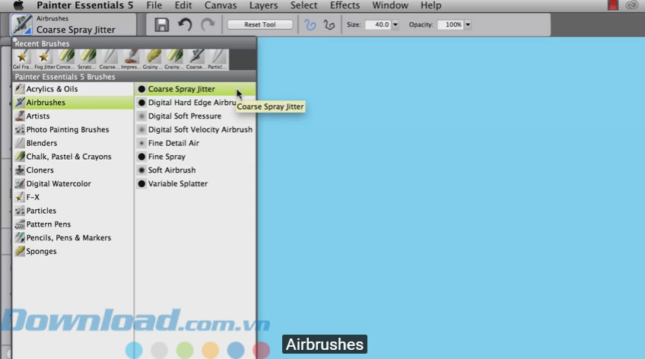The height and width of the screenshot is (359, 645).
Task: Open the Digital Watercolor category
Action: pos(73,184)
